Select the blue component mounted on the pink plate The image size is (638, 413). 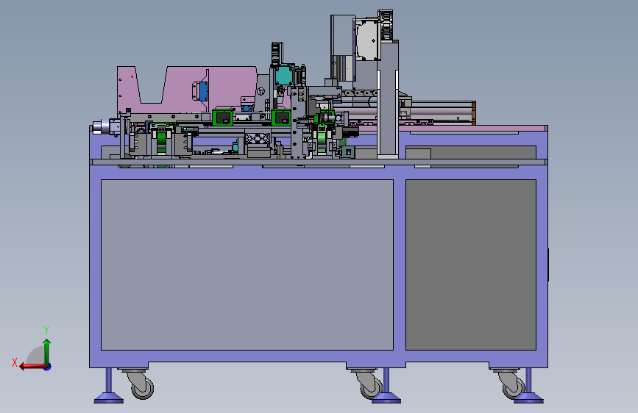203,91
